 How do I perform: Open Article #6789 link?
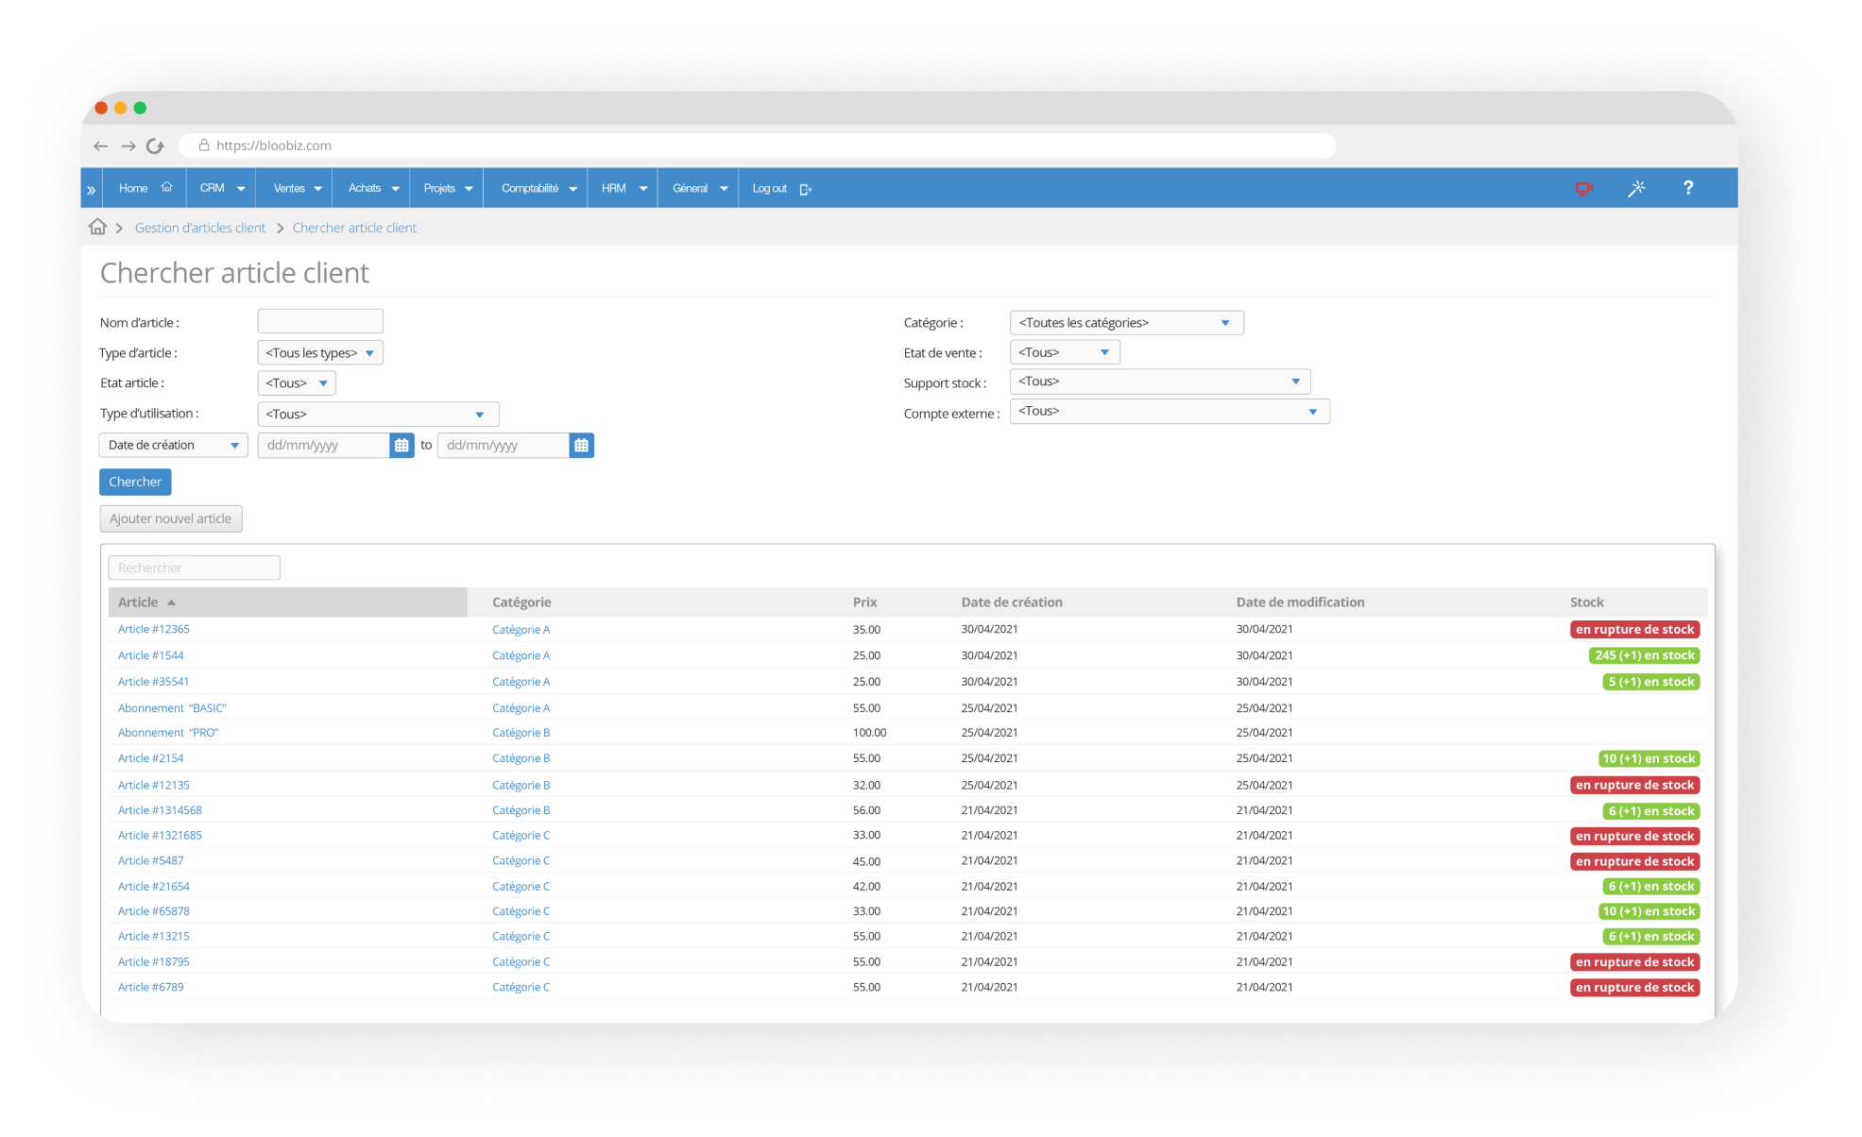[151, 987]
